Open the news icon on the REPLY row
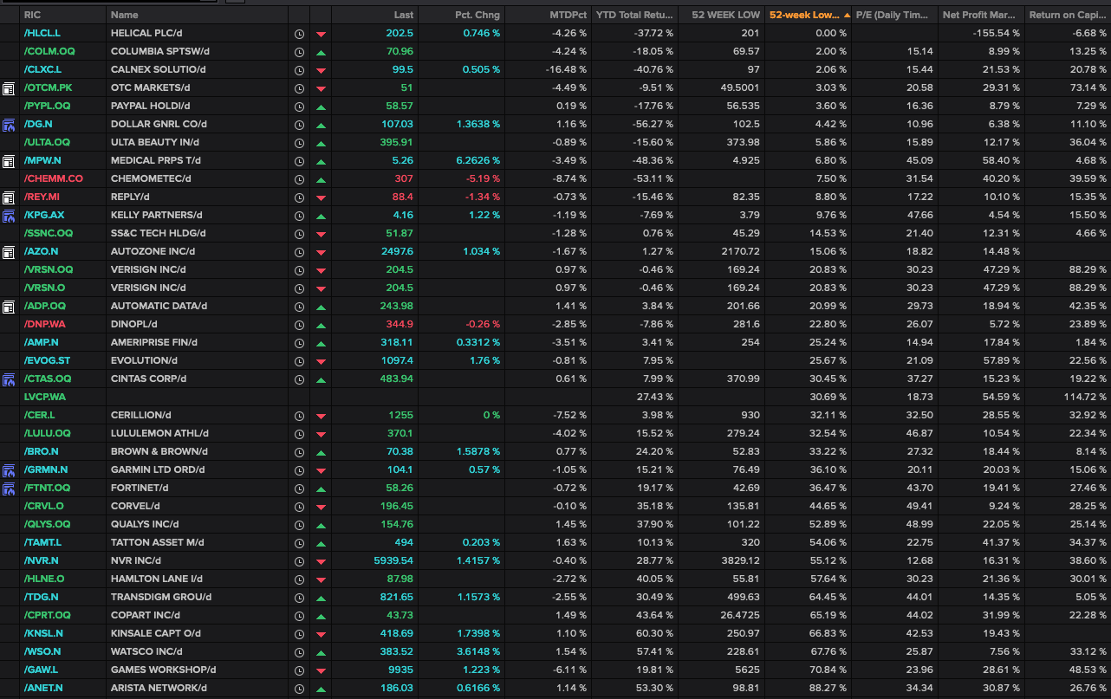The height and width of the screenshot is (699, 1111). 9,197
